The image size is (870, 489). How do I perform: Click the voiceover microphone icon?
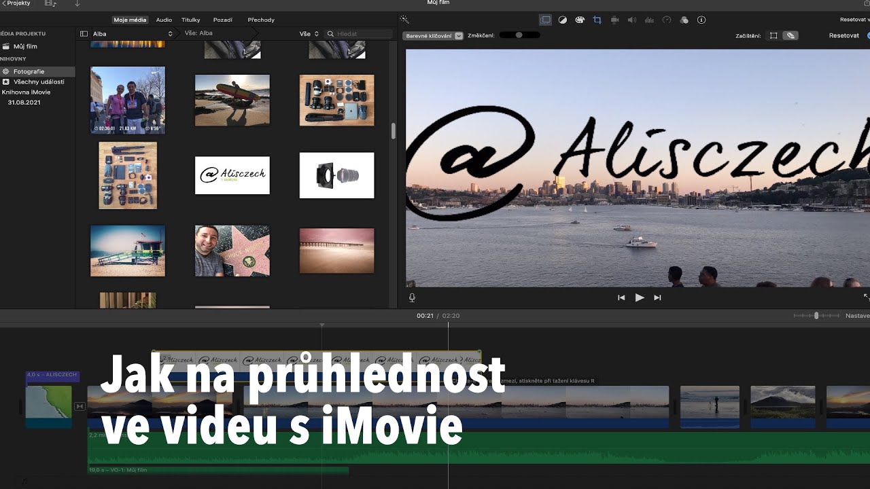point(412,297)
